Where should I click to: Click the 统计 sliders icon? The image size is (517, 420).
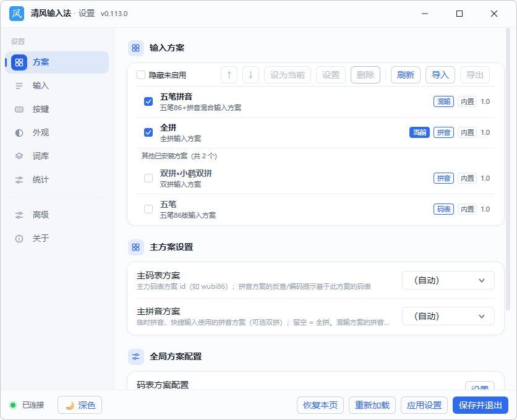point(19,180)
